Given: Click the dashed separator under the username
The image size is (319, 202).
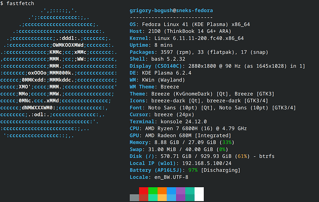Looking at the screenshot, I should 172,18.
